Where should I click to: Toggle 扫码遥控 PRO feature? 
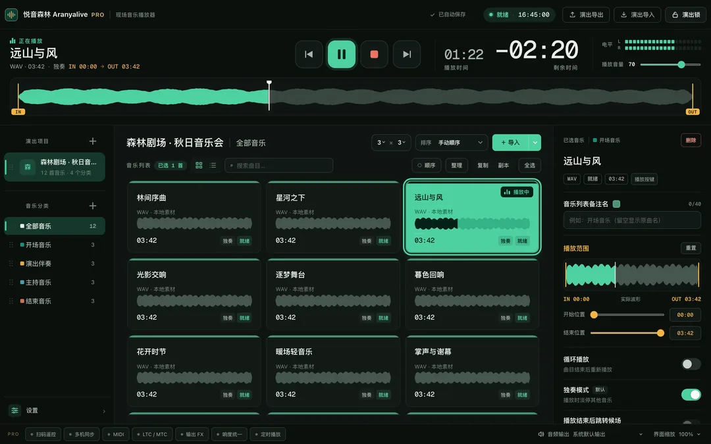[x=43, y=434]
